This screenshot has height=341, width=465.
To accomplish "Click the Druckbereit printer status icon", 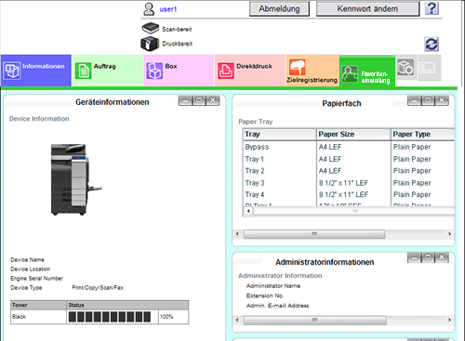I will pos(150,44).
